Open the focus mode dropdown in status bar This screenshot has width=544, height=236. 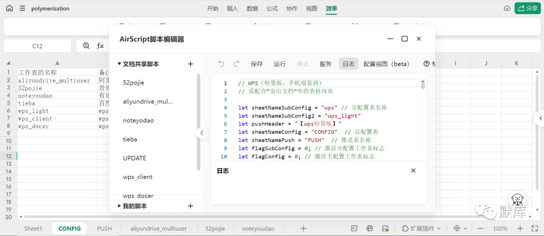[460, 228]
